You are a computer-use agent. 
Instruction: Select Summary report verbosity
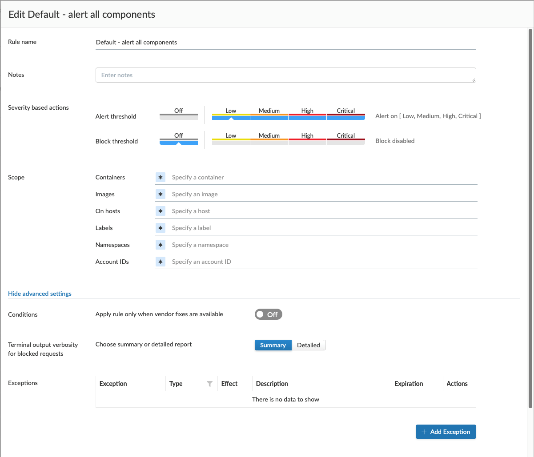273,345
